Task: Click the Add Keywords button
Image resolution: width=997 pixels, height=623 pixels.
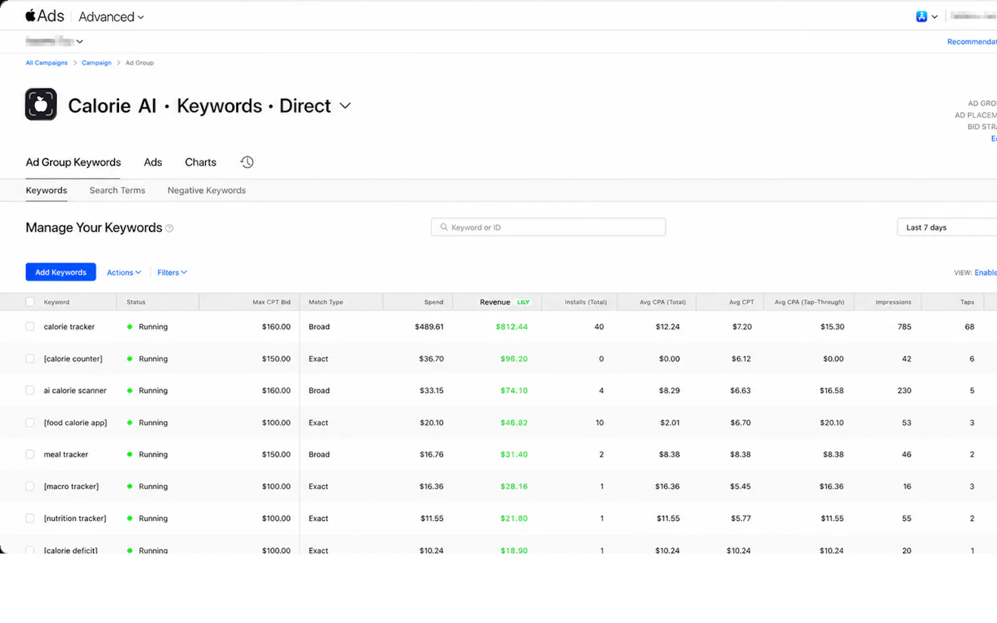Action: [x=60, y=272]
